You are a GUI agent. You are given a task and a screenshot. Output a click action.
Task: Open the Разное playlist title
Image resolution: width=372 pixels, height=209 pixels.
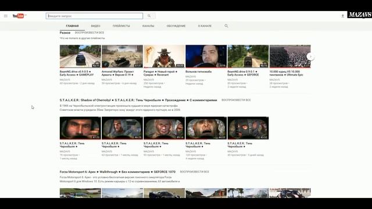(x=65, y=33)
